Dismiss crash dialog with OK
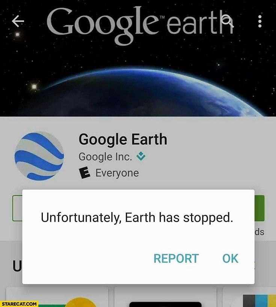The image size is (276, 307). pos(231,259)
